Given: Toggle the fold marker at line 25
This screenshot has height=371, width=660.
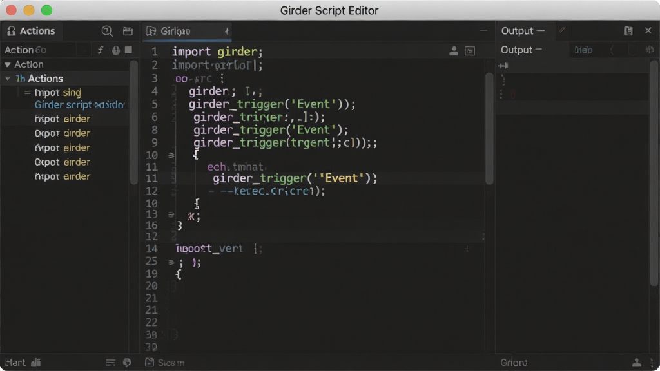Looking at the screenshot, I should 171,262.
